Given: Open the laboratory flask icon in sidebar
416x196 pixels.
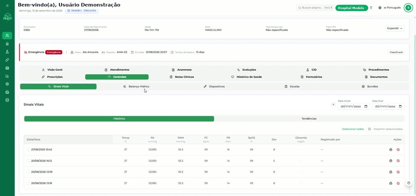Looking at the screenshot, I should 7,52.
